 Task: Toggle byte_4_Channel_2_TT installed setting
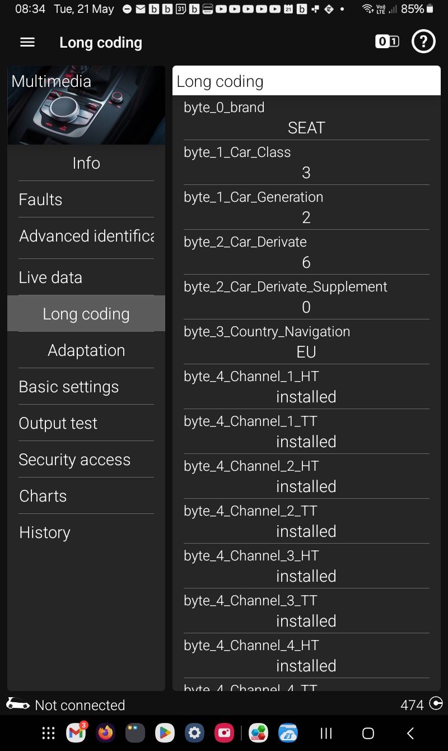click(x=306, y=531)
